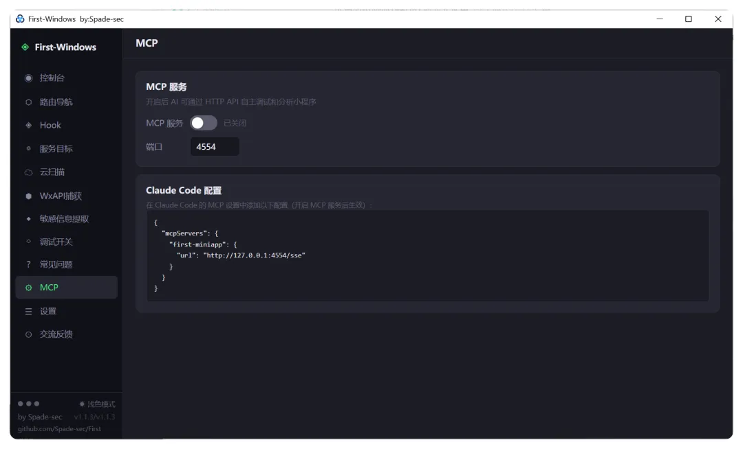The height and width of the screenshot is (449, 743).
Task: Close the First-Windows window
Action: [x=718, y=19]
